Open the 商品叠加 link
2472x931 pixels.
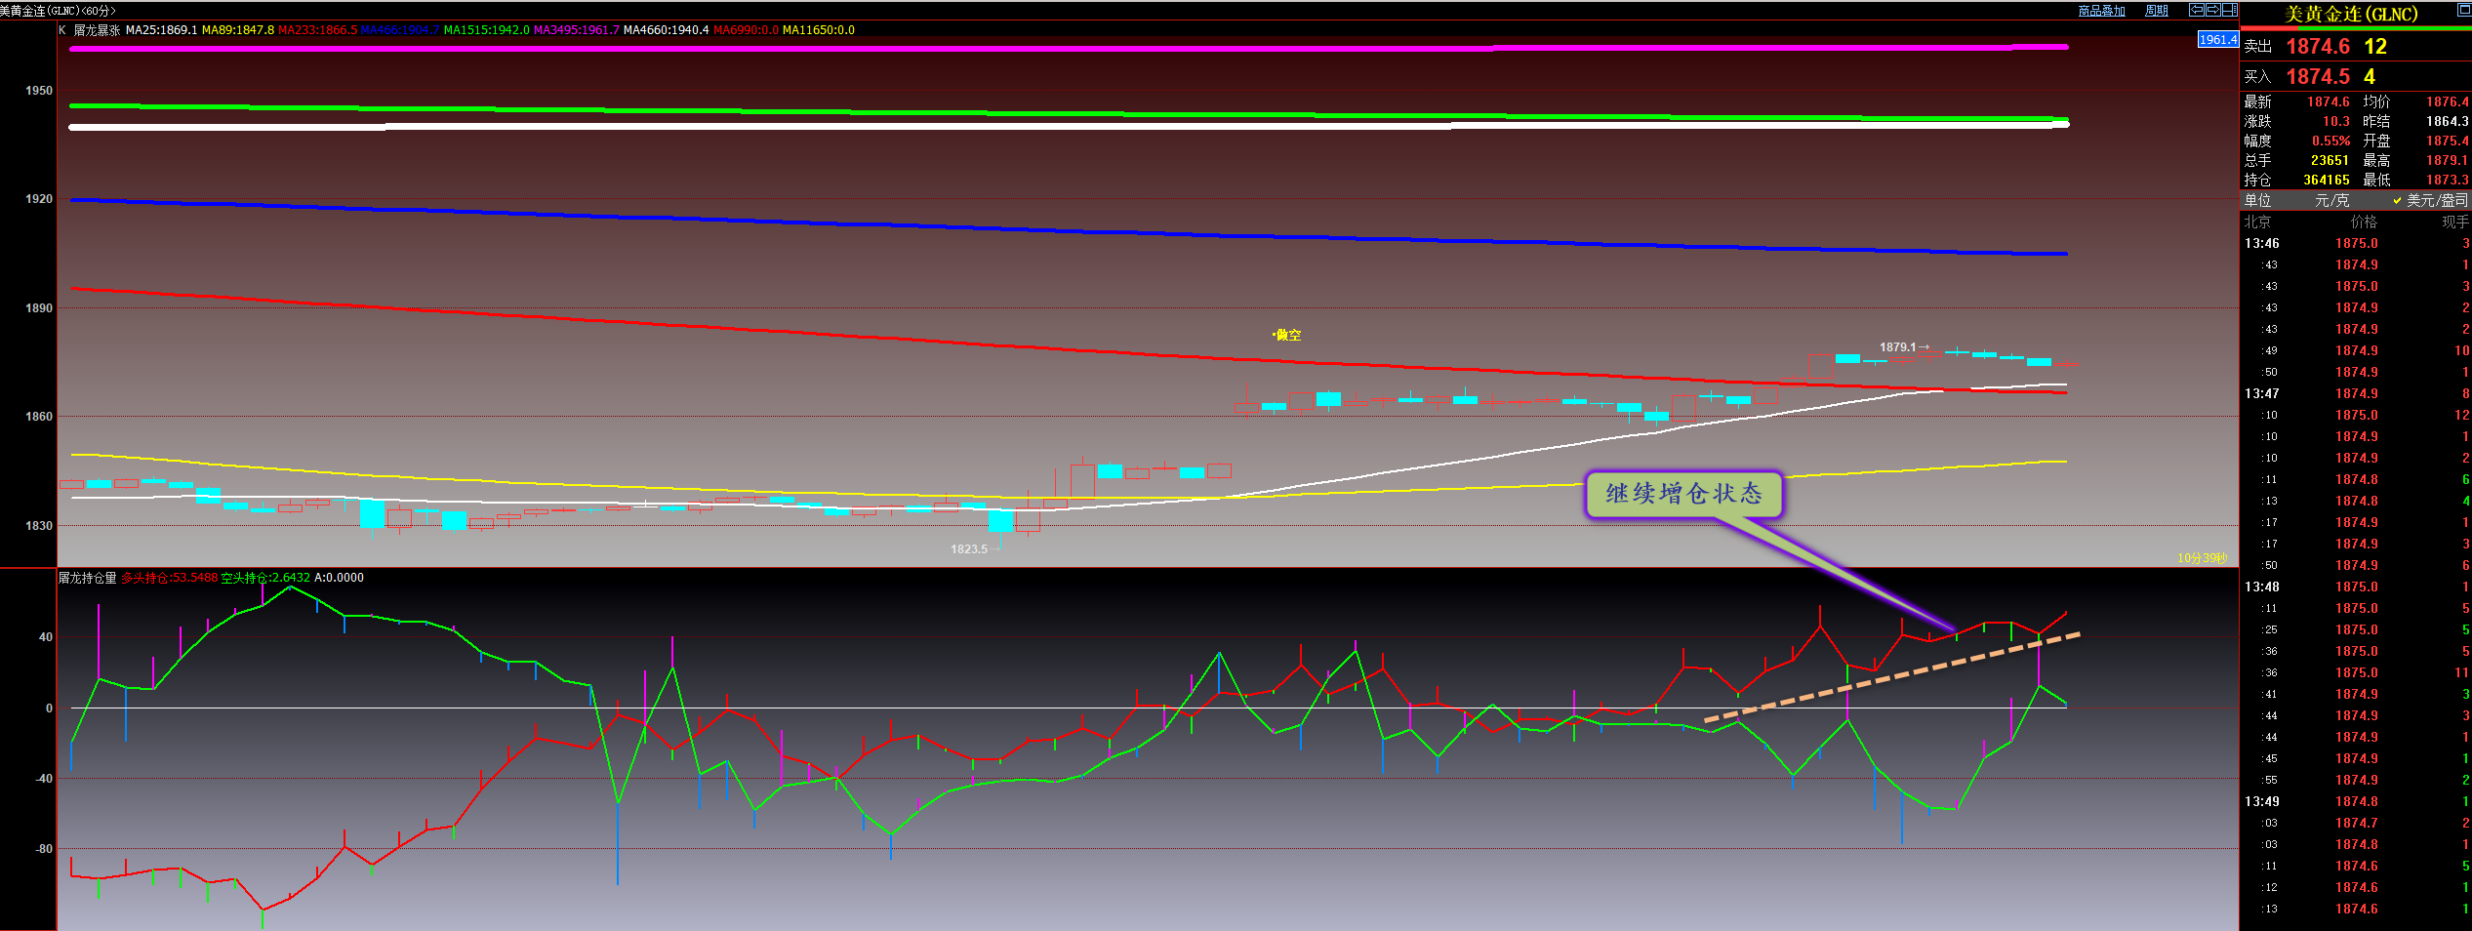pos(2101,11)
